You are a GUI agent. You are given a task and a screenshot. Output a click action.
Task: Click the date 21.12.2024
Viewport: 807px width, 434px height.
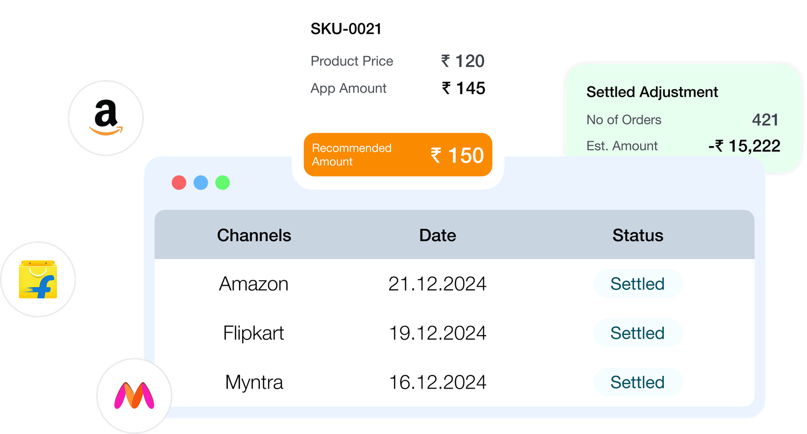click(437, 284)
